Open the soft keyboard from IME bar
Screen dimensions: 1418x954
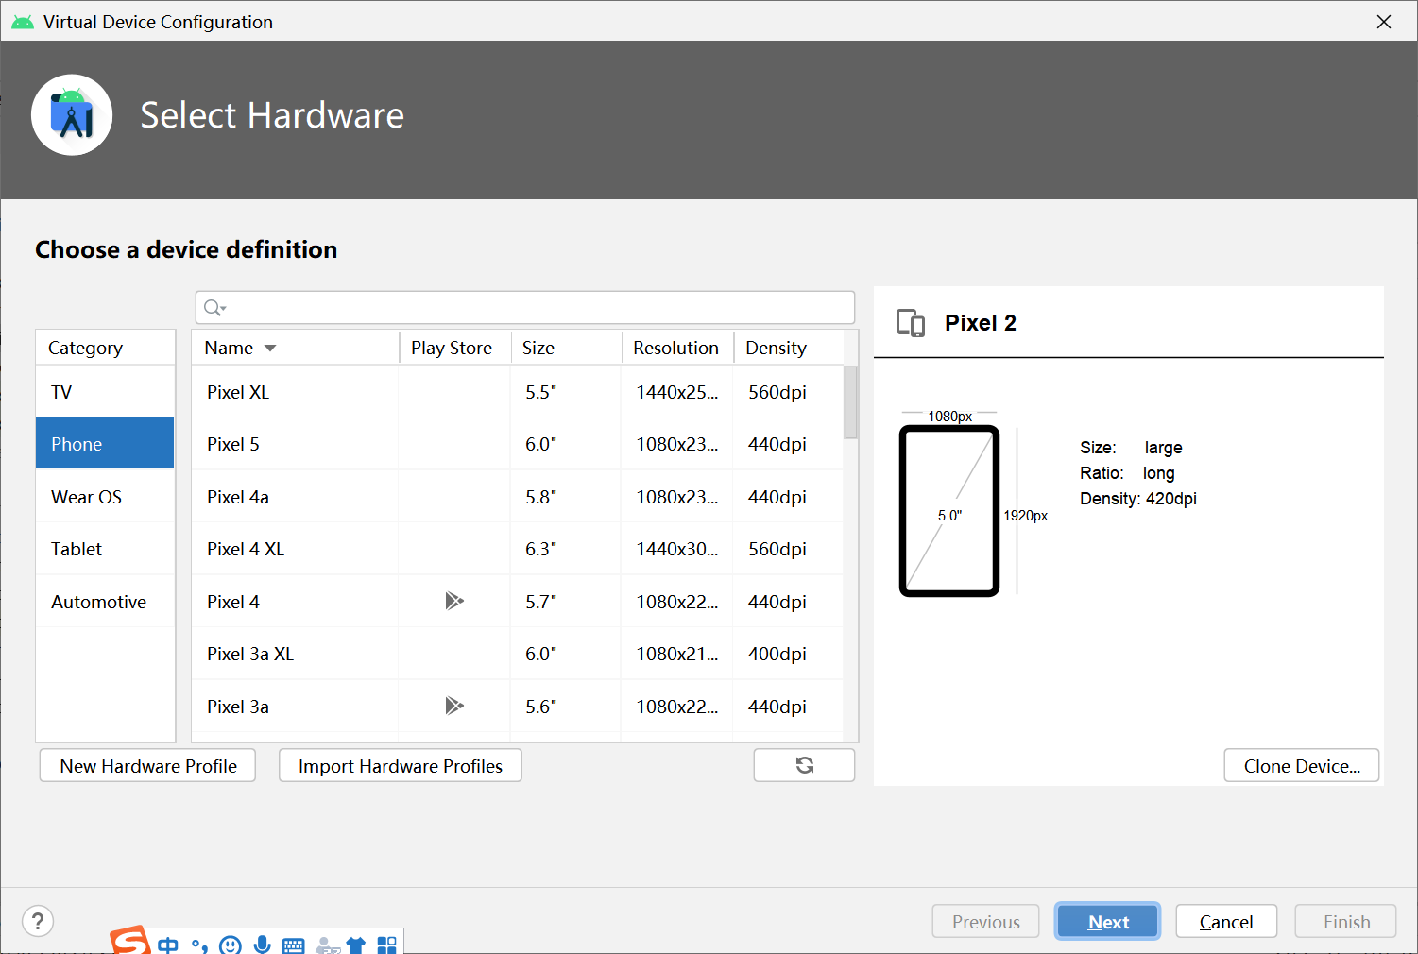click(x=294, y=945)
